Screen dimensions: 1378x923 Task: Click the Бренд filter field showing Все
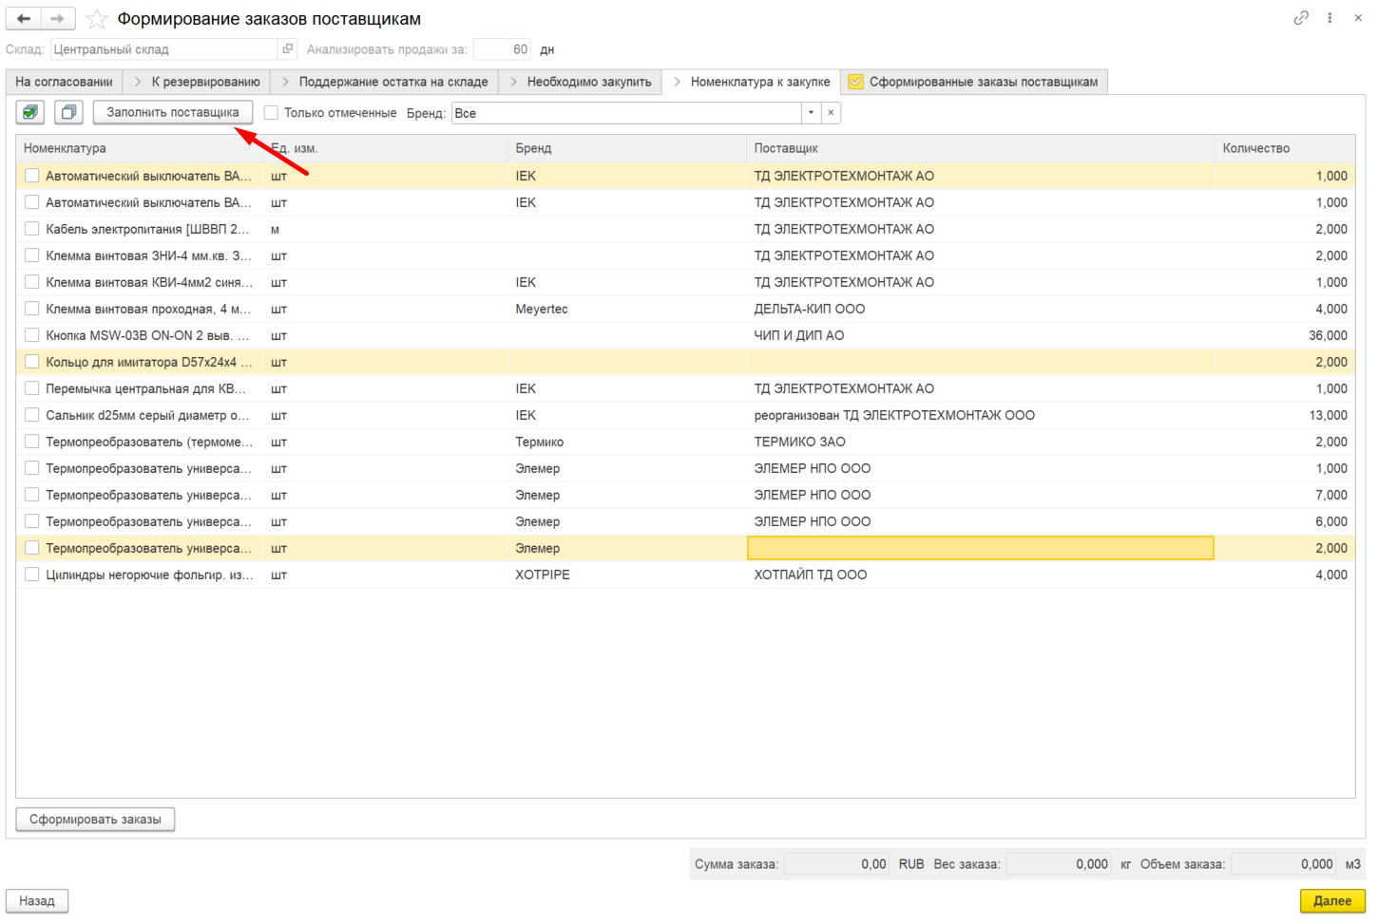tap(626, 113)
